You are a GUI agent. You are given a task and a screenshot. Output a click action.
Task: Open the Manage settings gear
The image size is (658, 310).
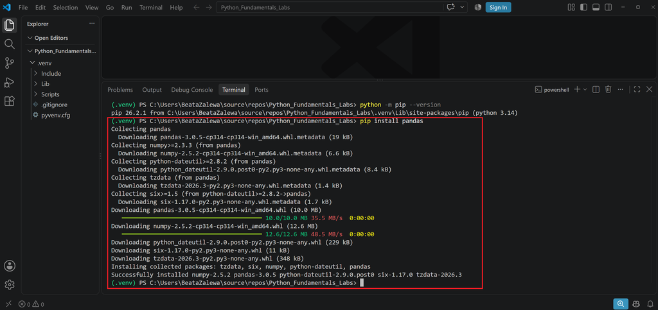[9, 285]
